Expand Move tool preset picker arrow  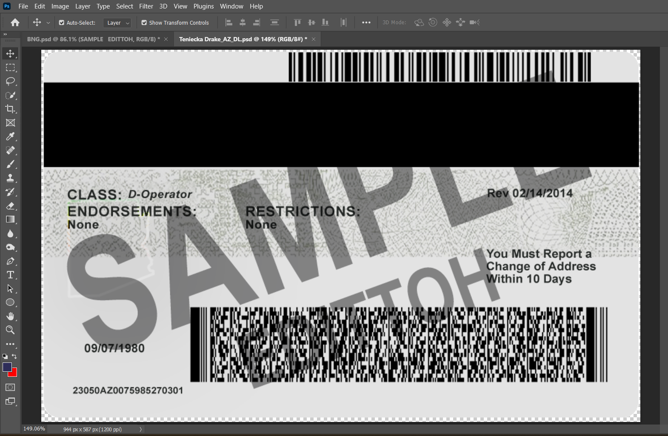pyautogui.click(x=48, y=23)
